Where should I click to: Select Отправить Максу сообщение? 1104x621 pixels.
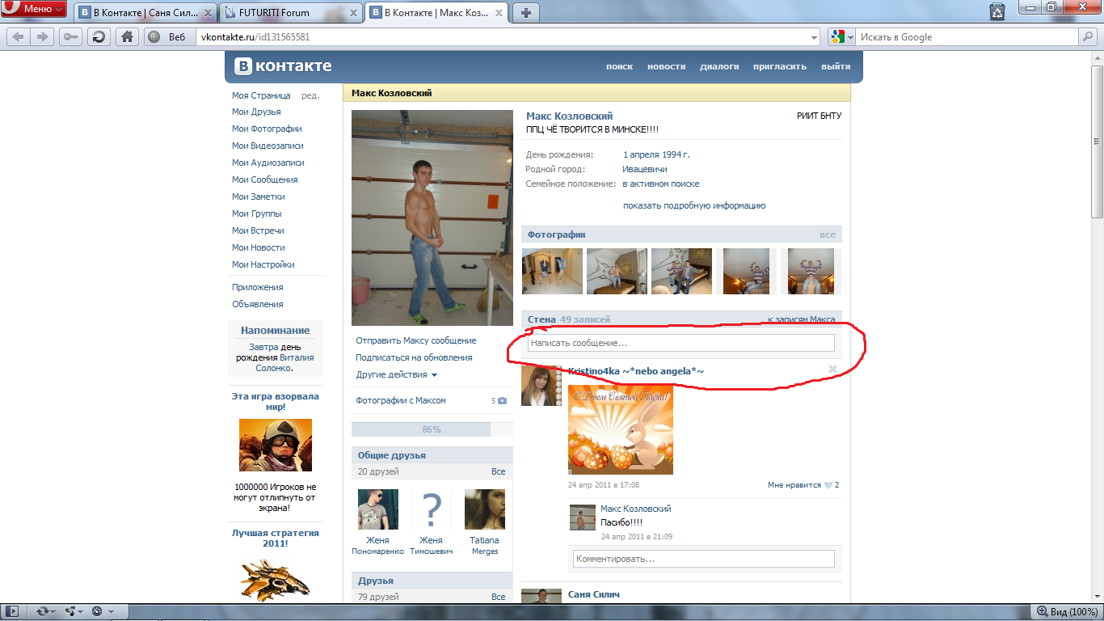coord(416,340)
